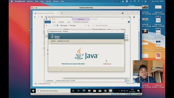Screen dimensions: 174x98
Task: Open the quick access toolbar customize arrow
Action: click(54, 19)
